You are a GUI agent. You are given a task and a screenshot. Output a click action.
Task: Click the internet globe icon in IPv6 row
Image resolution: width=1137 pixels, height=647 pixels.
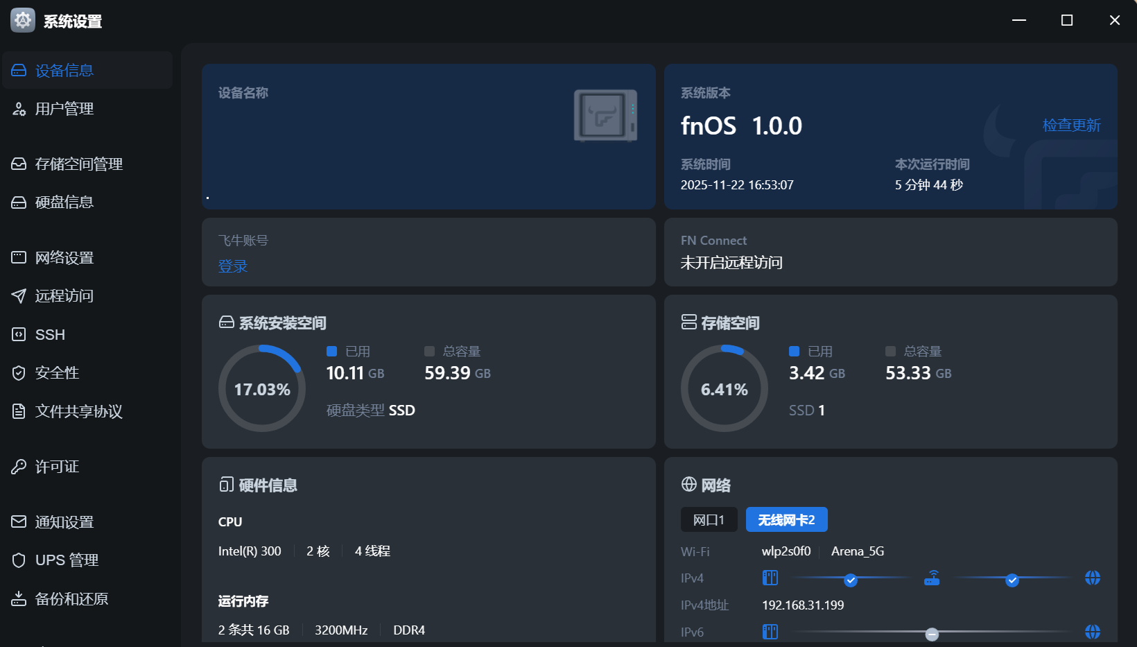tap(1093, 632)
